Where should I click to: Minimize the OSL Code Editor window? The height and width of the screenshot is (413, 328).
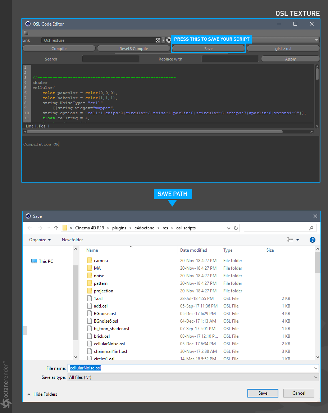click(279, 24)
